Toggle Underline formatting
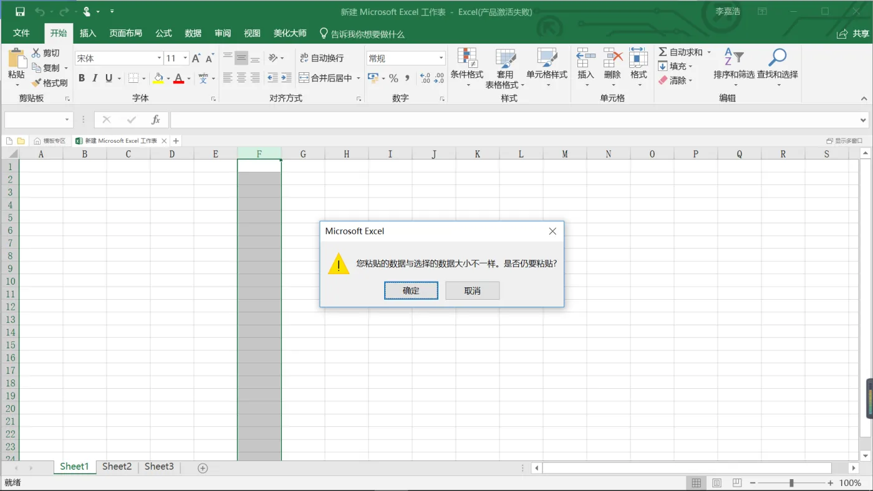Image resolution: width=873 pixels, height=491 pixels. 109,78
